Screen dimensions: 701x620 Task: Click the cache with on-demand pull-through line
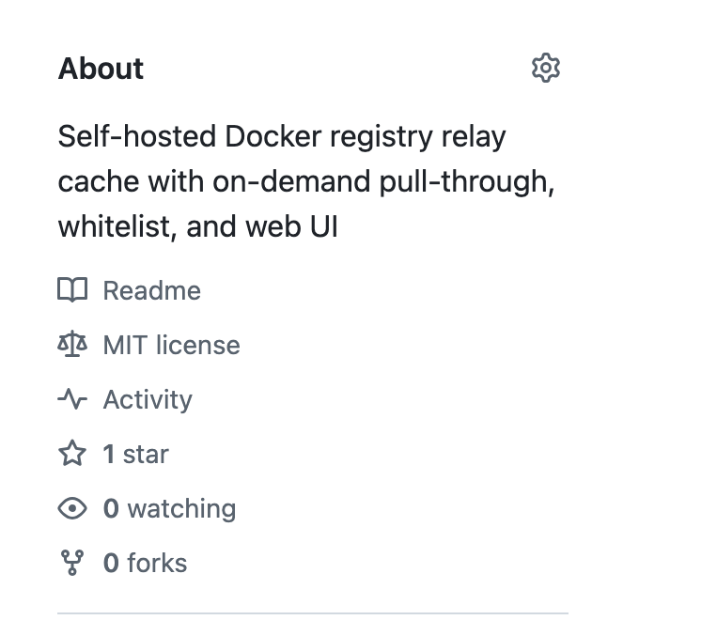coord(306,182)
